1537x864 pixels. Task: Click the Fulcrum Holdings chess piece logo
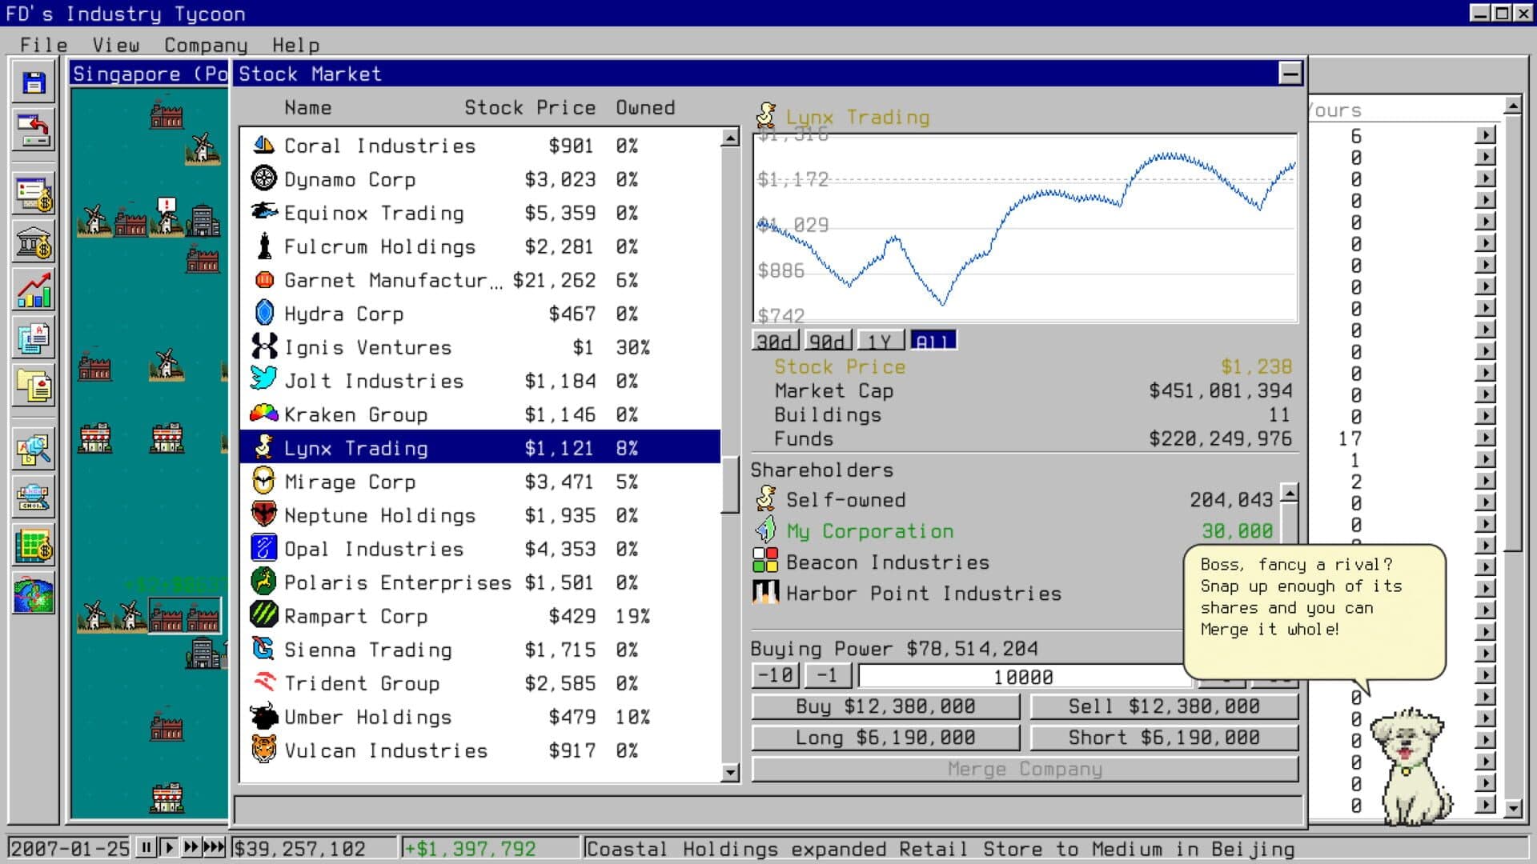[263, 246]
